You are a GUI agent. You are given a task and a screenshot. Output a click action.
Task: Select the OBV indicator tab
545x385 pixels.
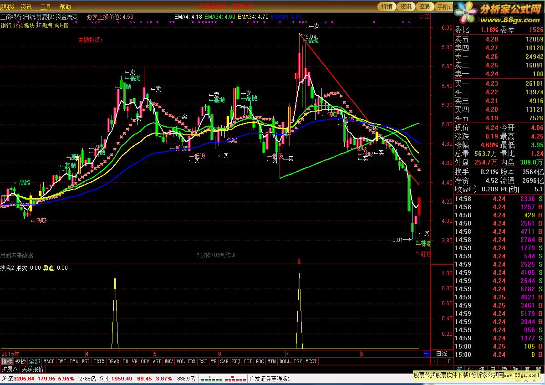[x=145, y=361]
